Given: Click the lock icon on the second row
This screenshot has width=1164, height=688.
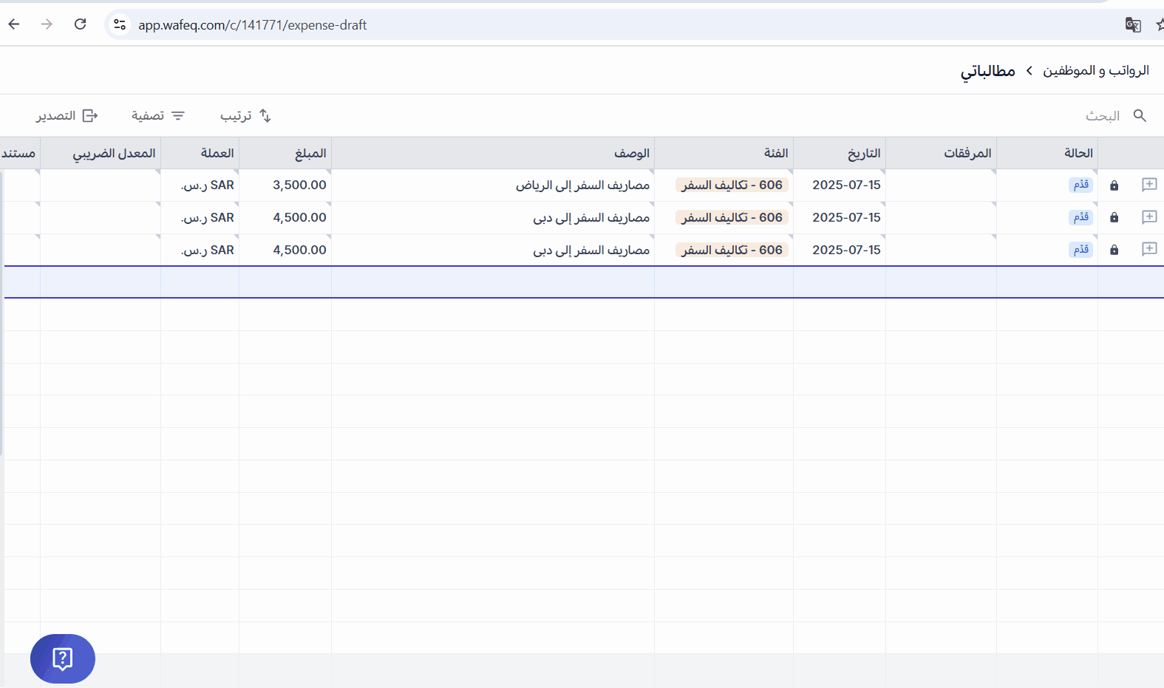Looking at the screenshot, I should 1114,217.
